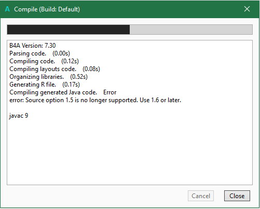This screenshot has width=260, height=209.
Task: Click the '(0.17s)' timing value
Action: (x=71, y=85)
